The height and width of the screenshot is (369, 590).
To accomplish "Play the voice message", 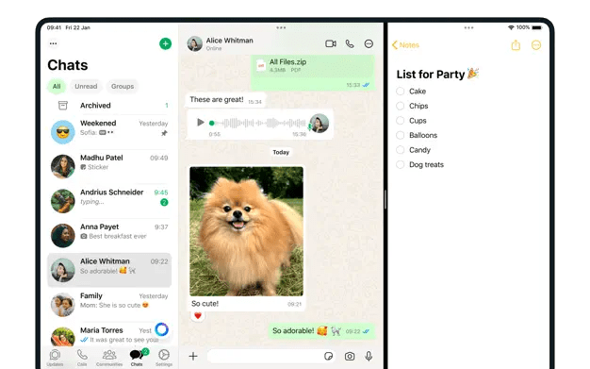I will tap(201, 122).
